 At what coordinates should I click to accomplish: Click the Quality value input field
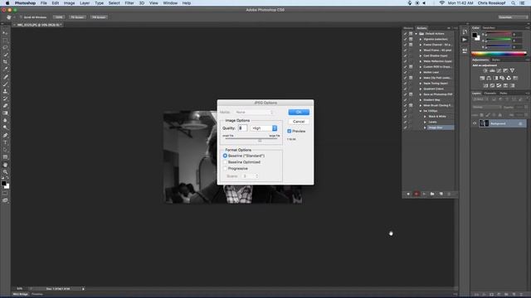242,128
